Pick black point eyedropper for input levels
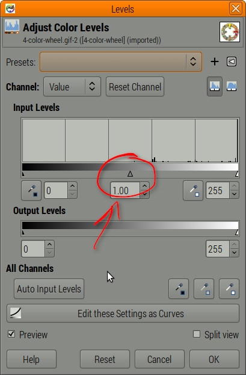246x375 pixels. coord(31,191)
